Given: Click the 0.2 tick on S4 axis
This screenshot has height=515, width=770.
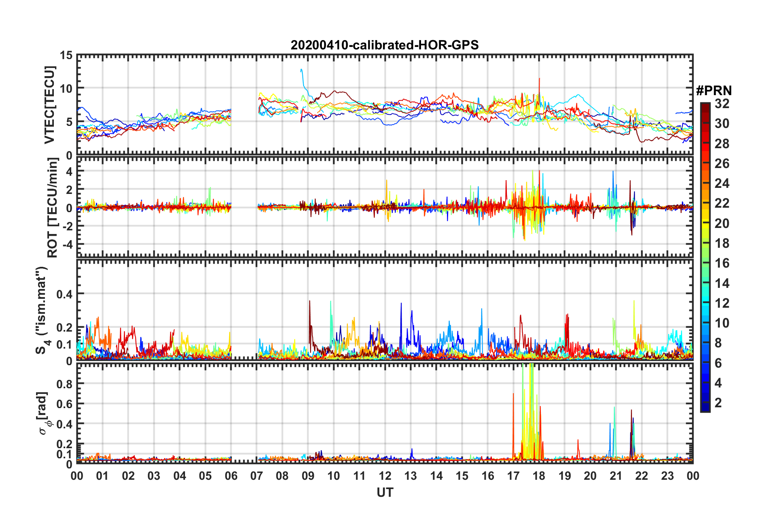Looking at the screenshot, I should 65,327.
